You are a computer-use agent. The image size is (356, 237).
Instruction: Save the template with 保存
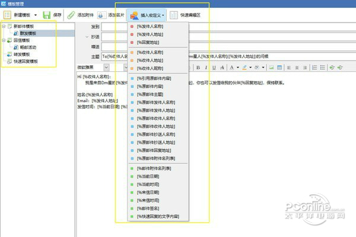click(x=52, y=15)
